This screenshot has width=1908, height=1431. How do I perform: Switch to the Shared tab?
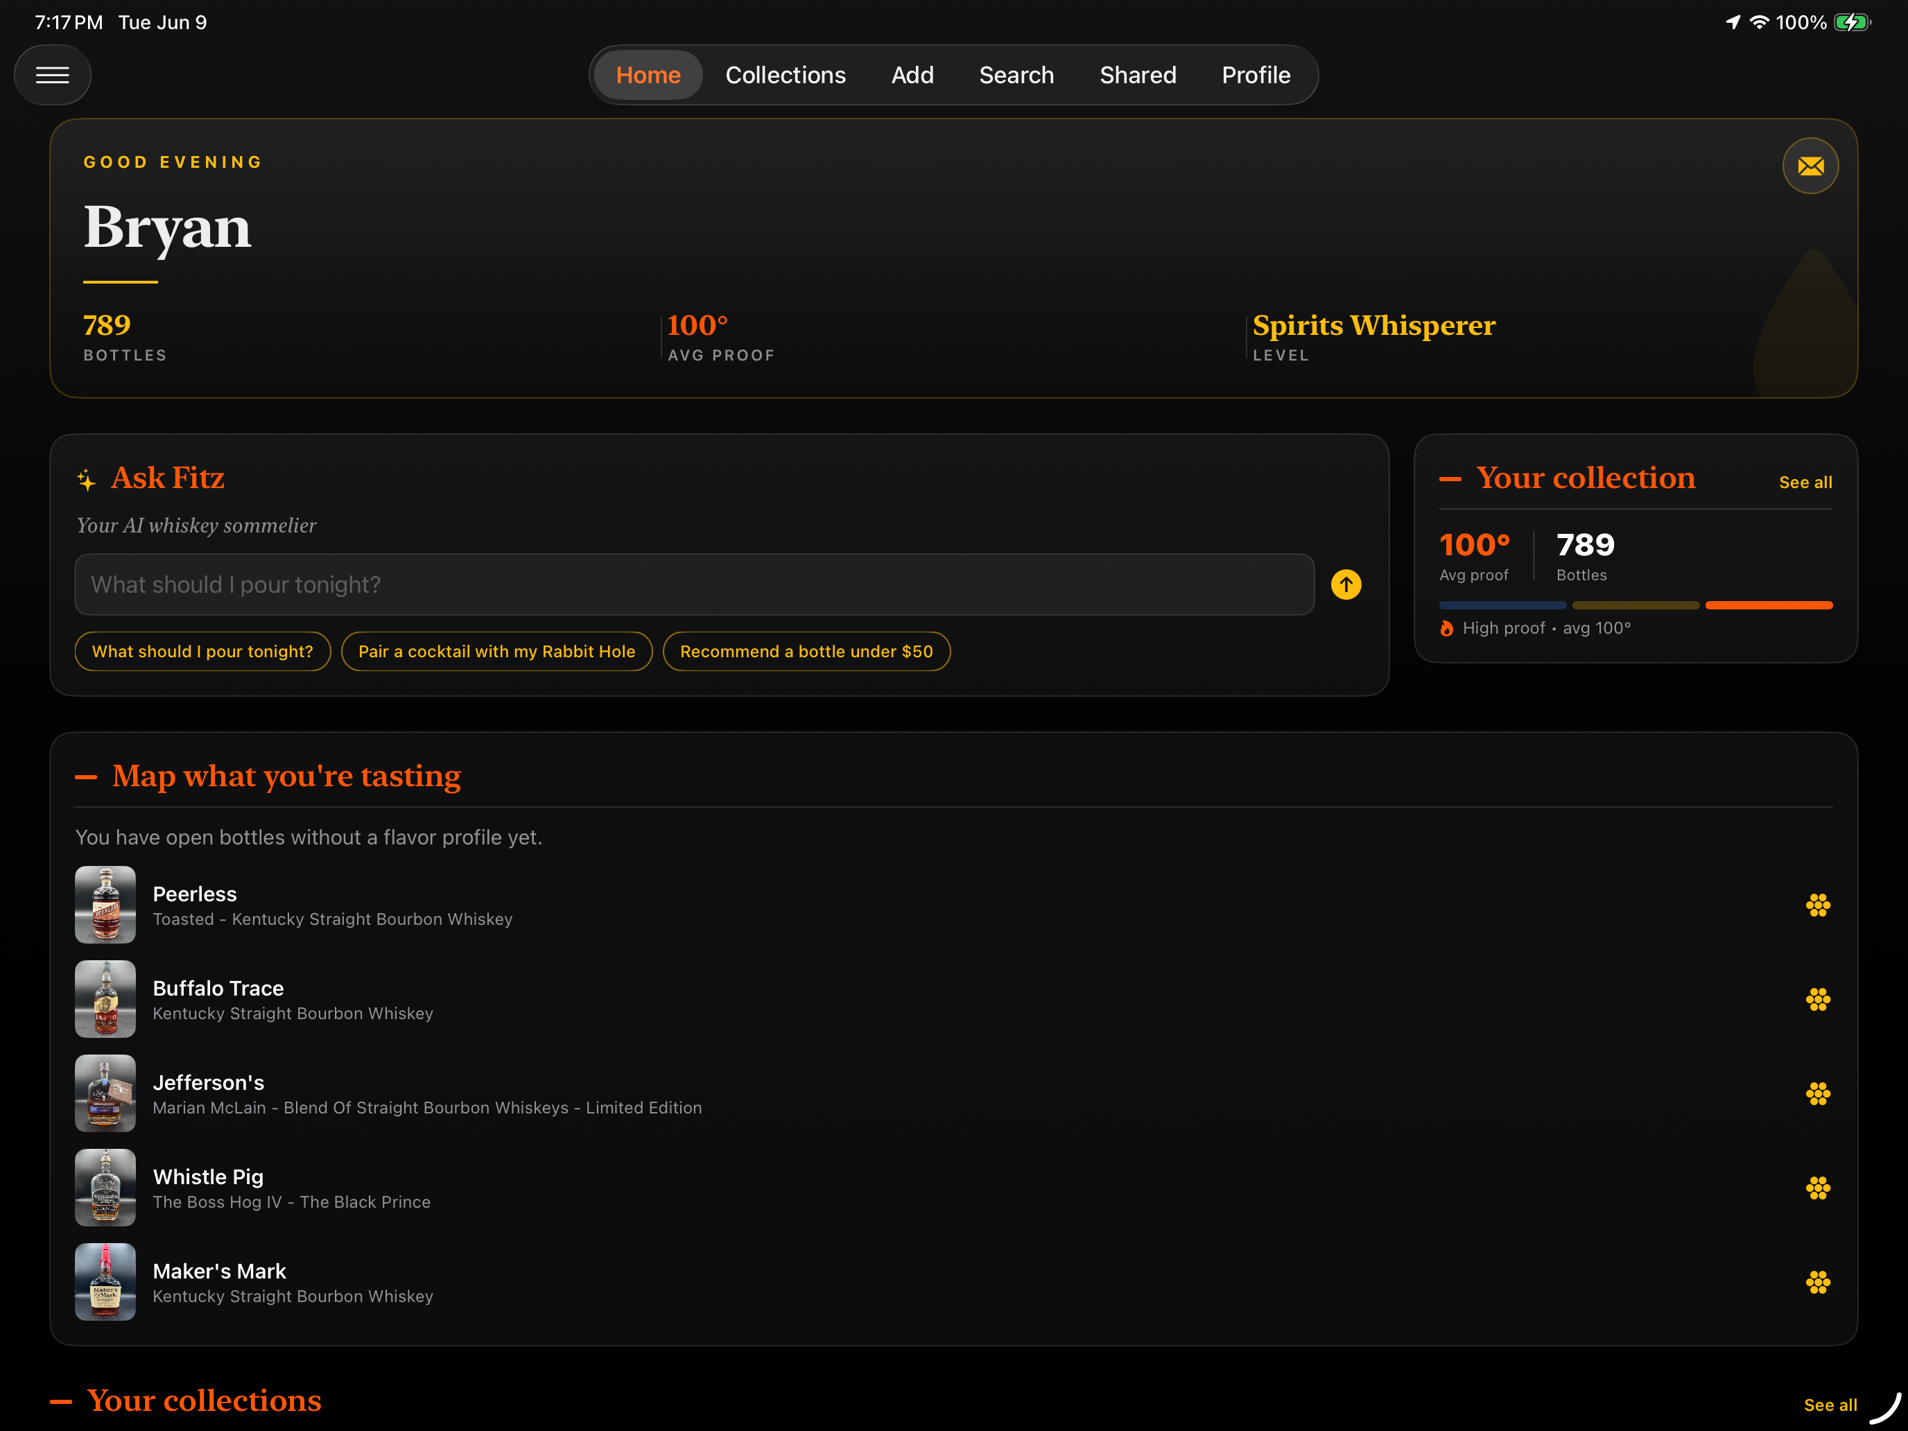coord(1138,75)
